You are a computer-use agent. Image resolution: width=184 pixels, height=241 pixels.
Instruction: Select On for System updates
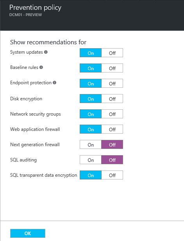[91, 53]
